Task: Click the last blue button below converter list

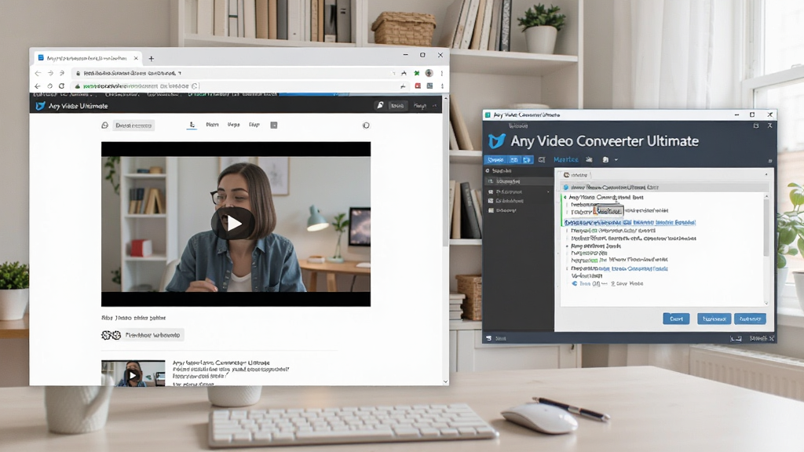Action: 750,319
